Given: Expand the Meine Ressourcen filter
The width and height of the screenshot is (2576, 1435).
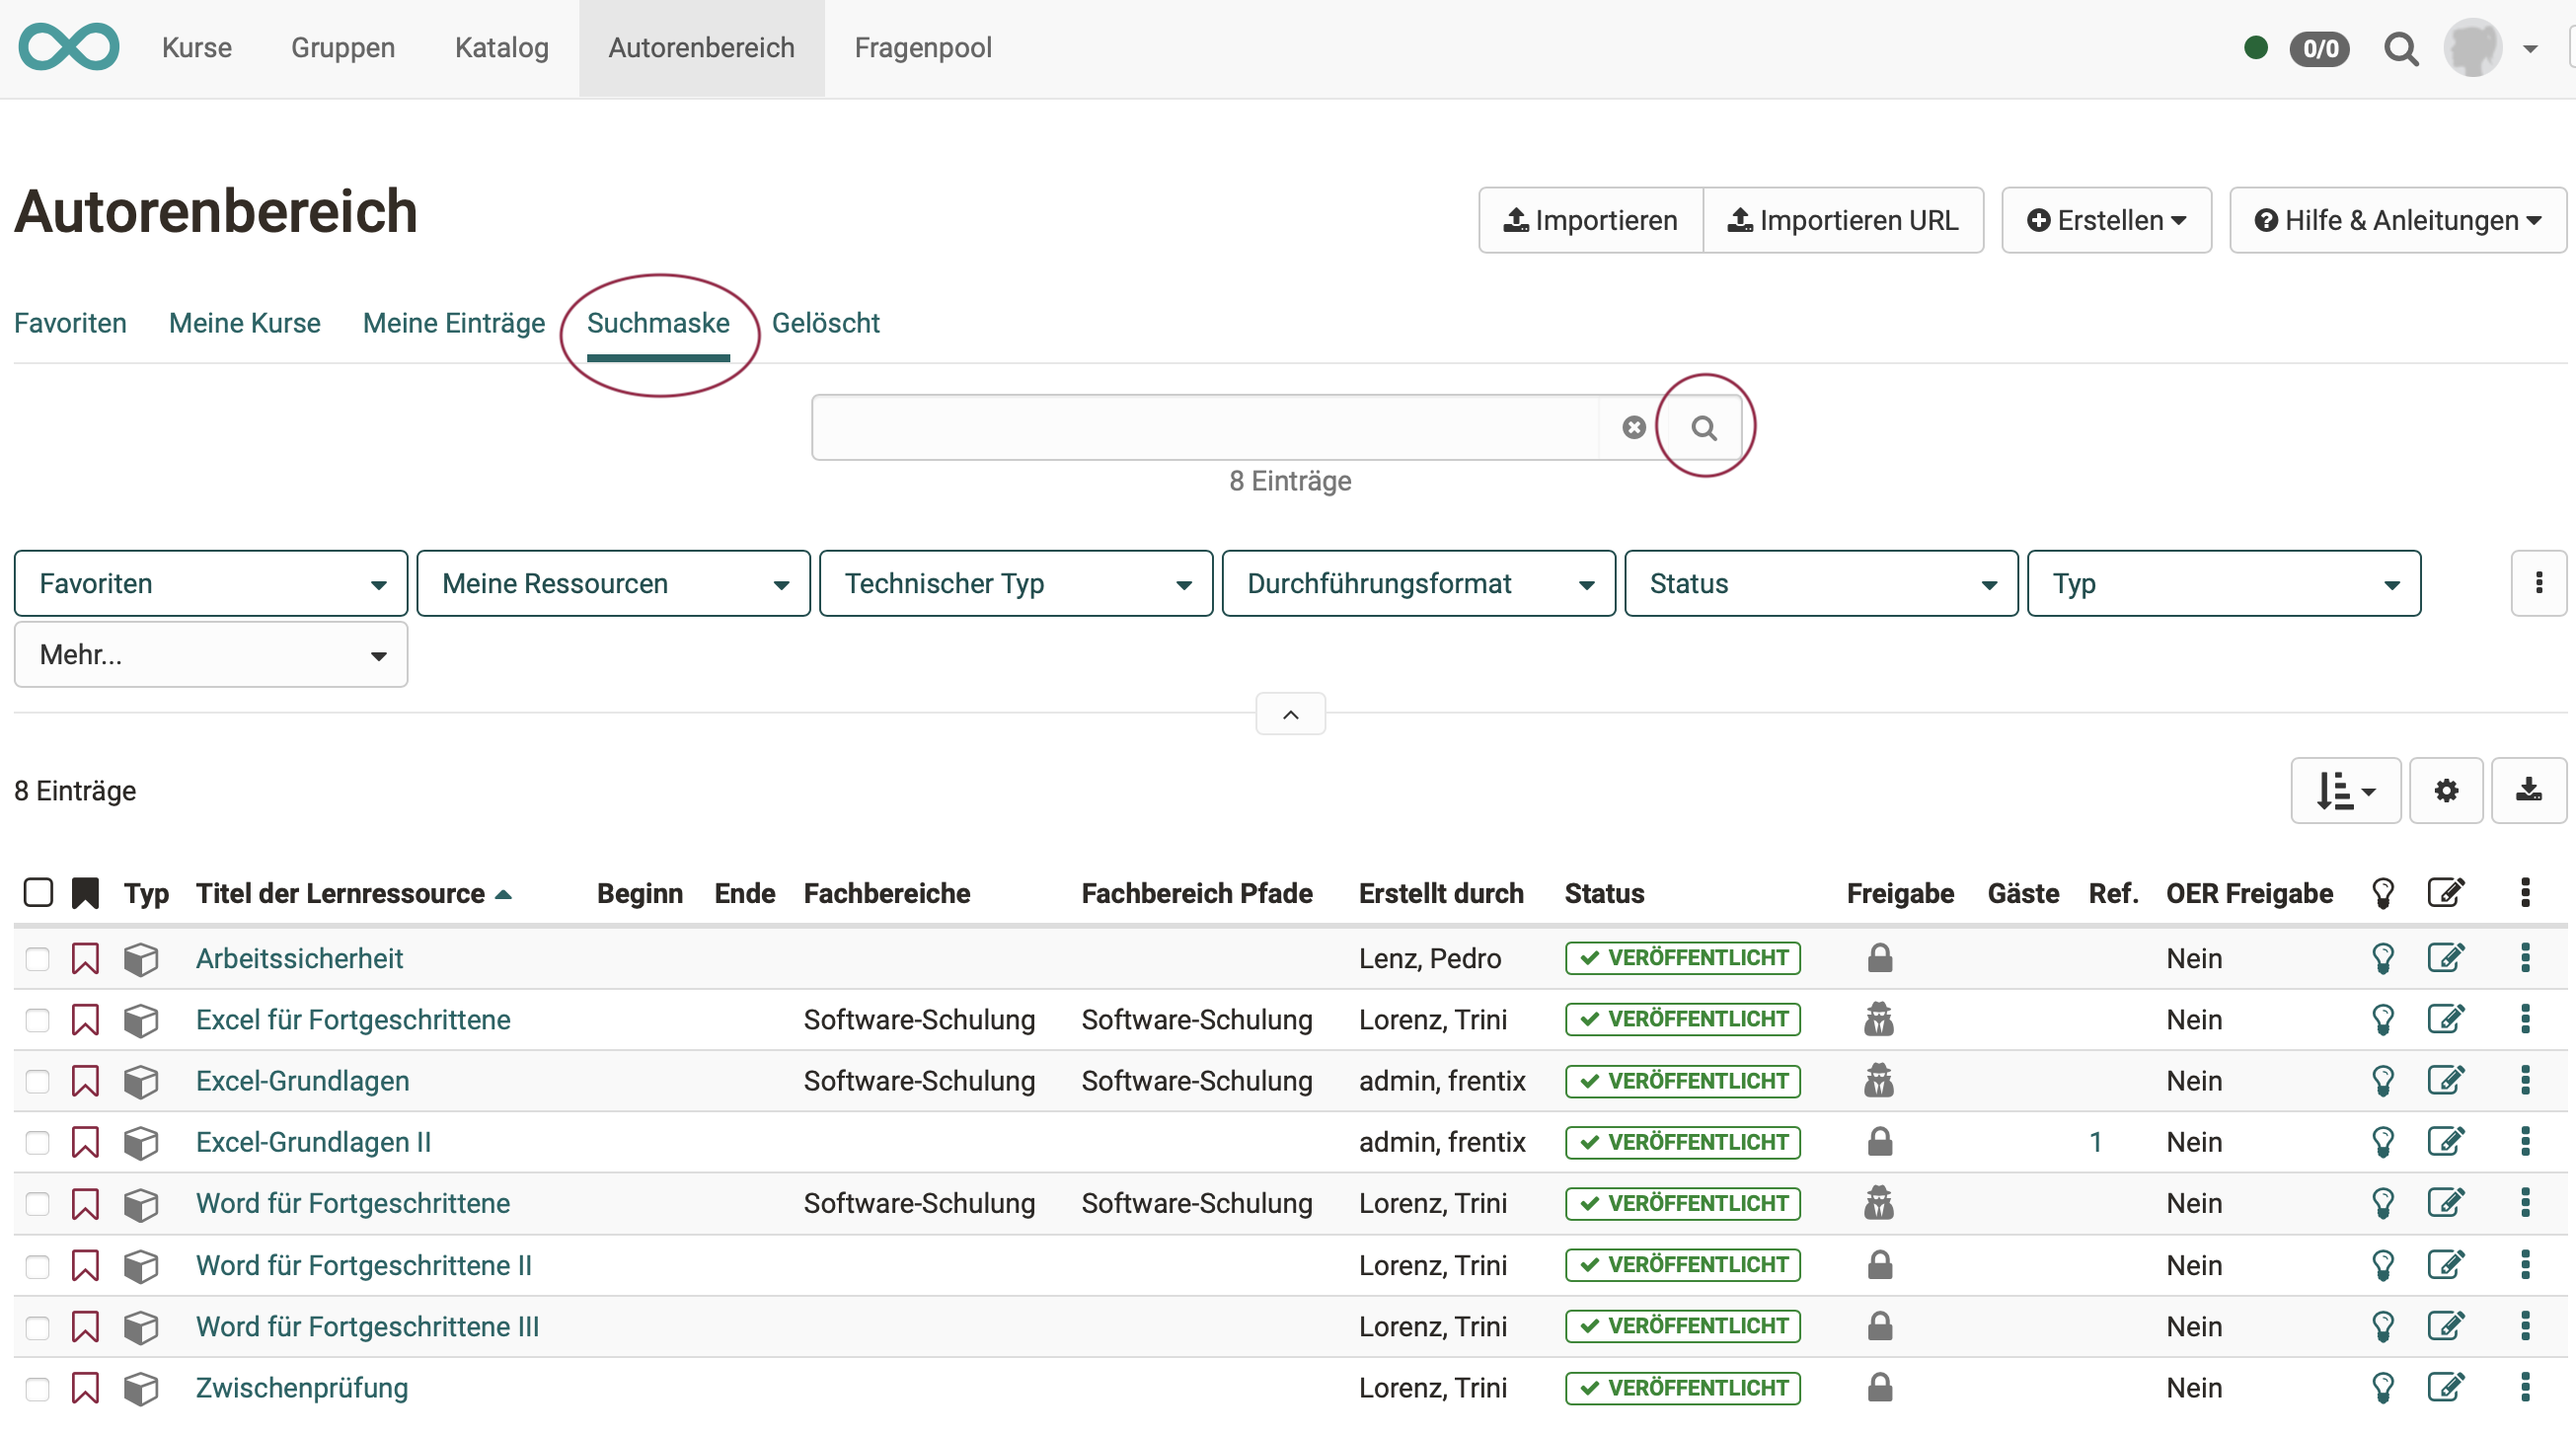Looking at the screenshot, I should click(x=613, y=583).
